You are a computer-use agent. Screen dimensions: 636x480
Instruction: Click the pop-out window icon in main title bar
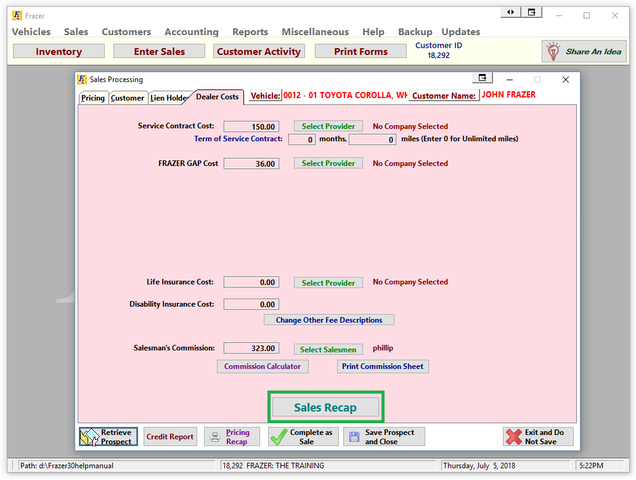click(532, 12)
